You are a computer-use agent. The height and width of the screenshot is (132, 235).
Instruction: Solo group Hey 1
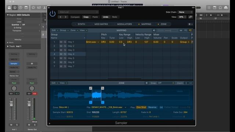coord(65,42)
